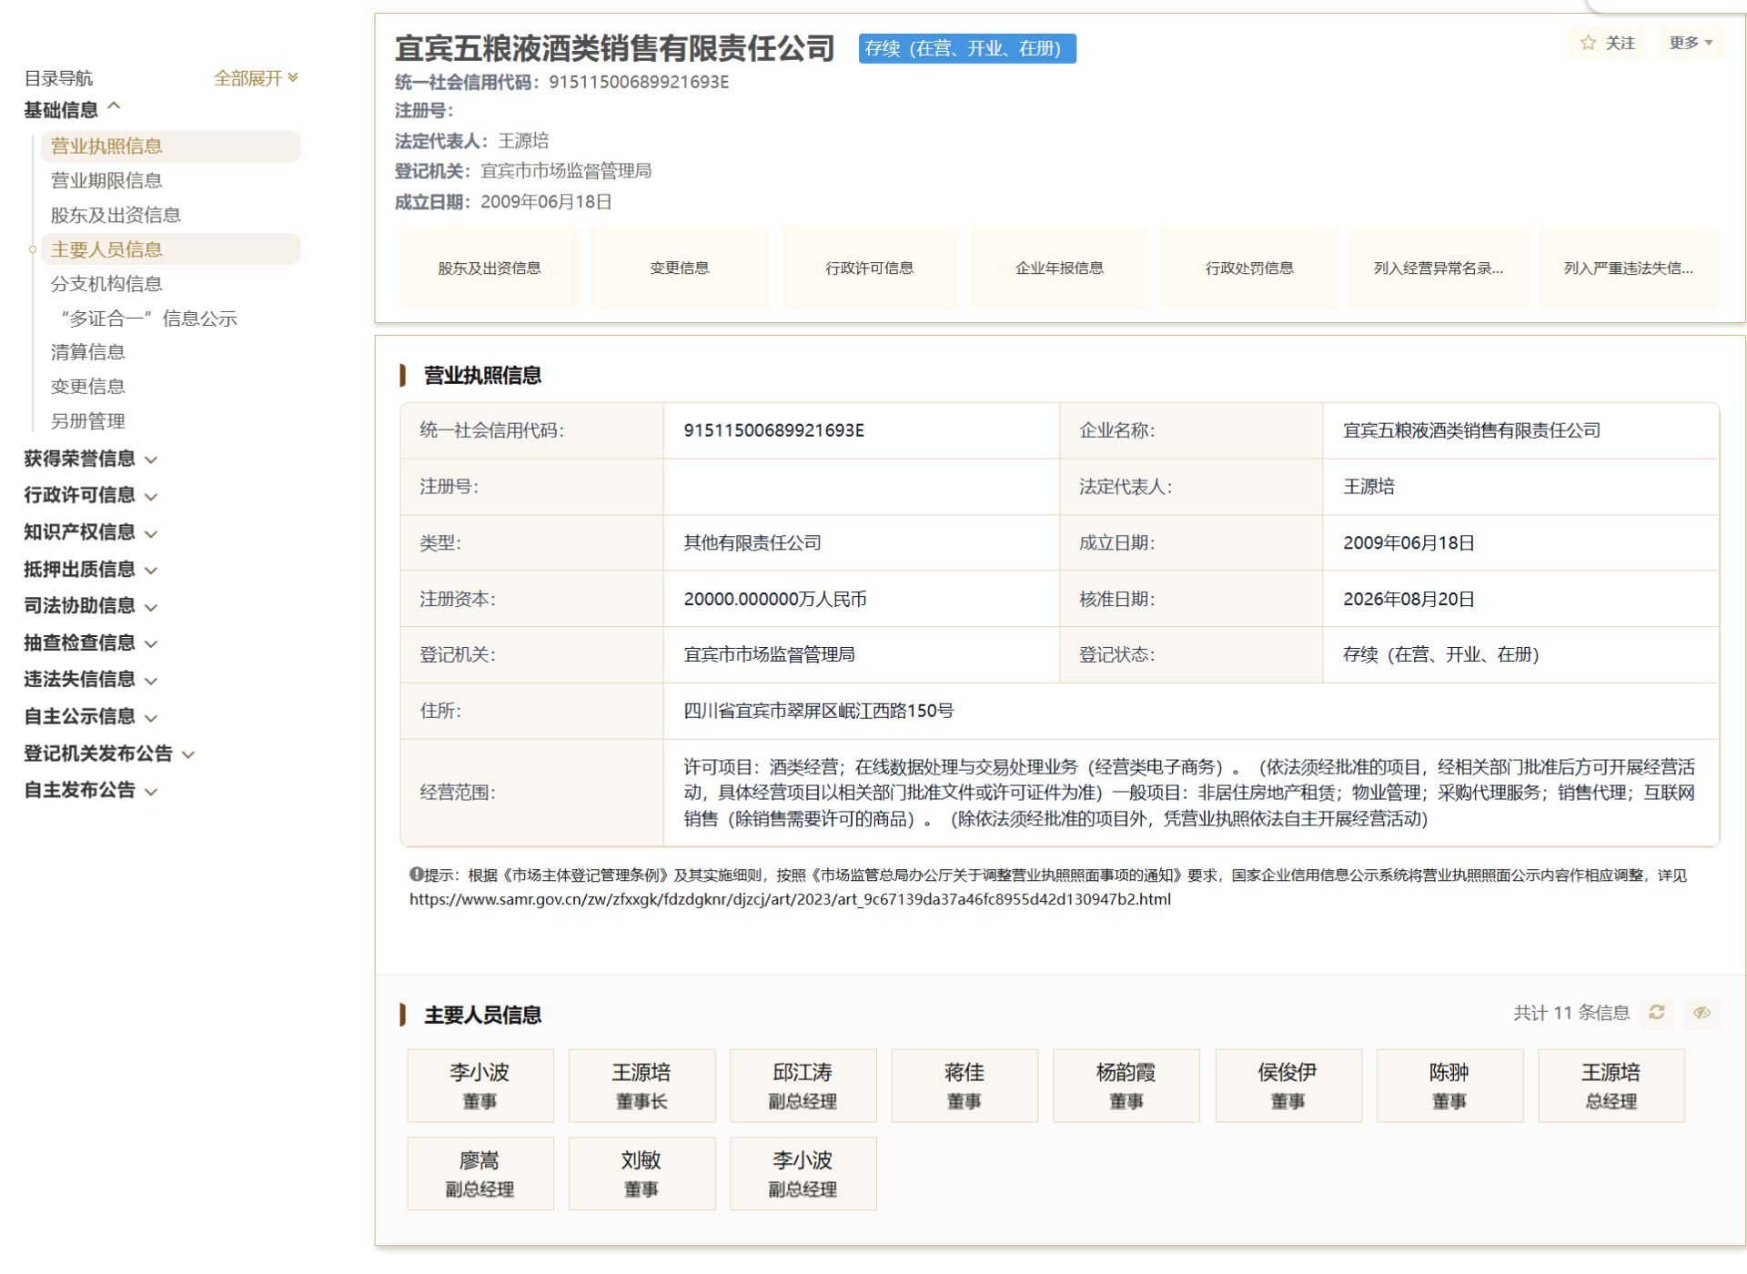Click the 存续（在营、开业、在册）status badge
The width and height of the screenshot is (1747, 1274).
tap(967, 49)
